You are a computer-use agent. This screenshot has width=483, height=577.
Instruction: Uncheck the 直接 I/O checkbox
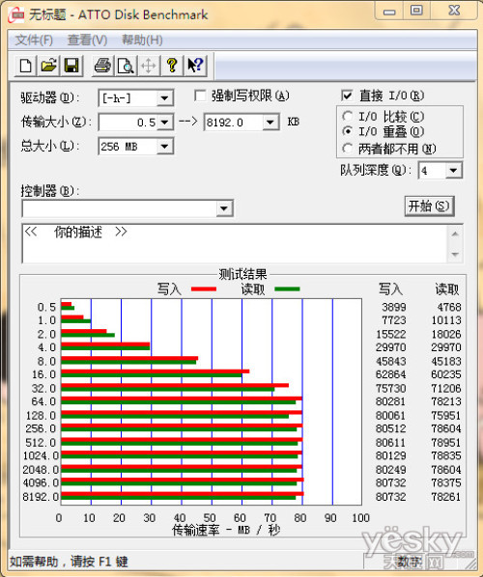347,96
